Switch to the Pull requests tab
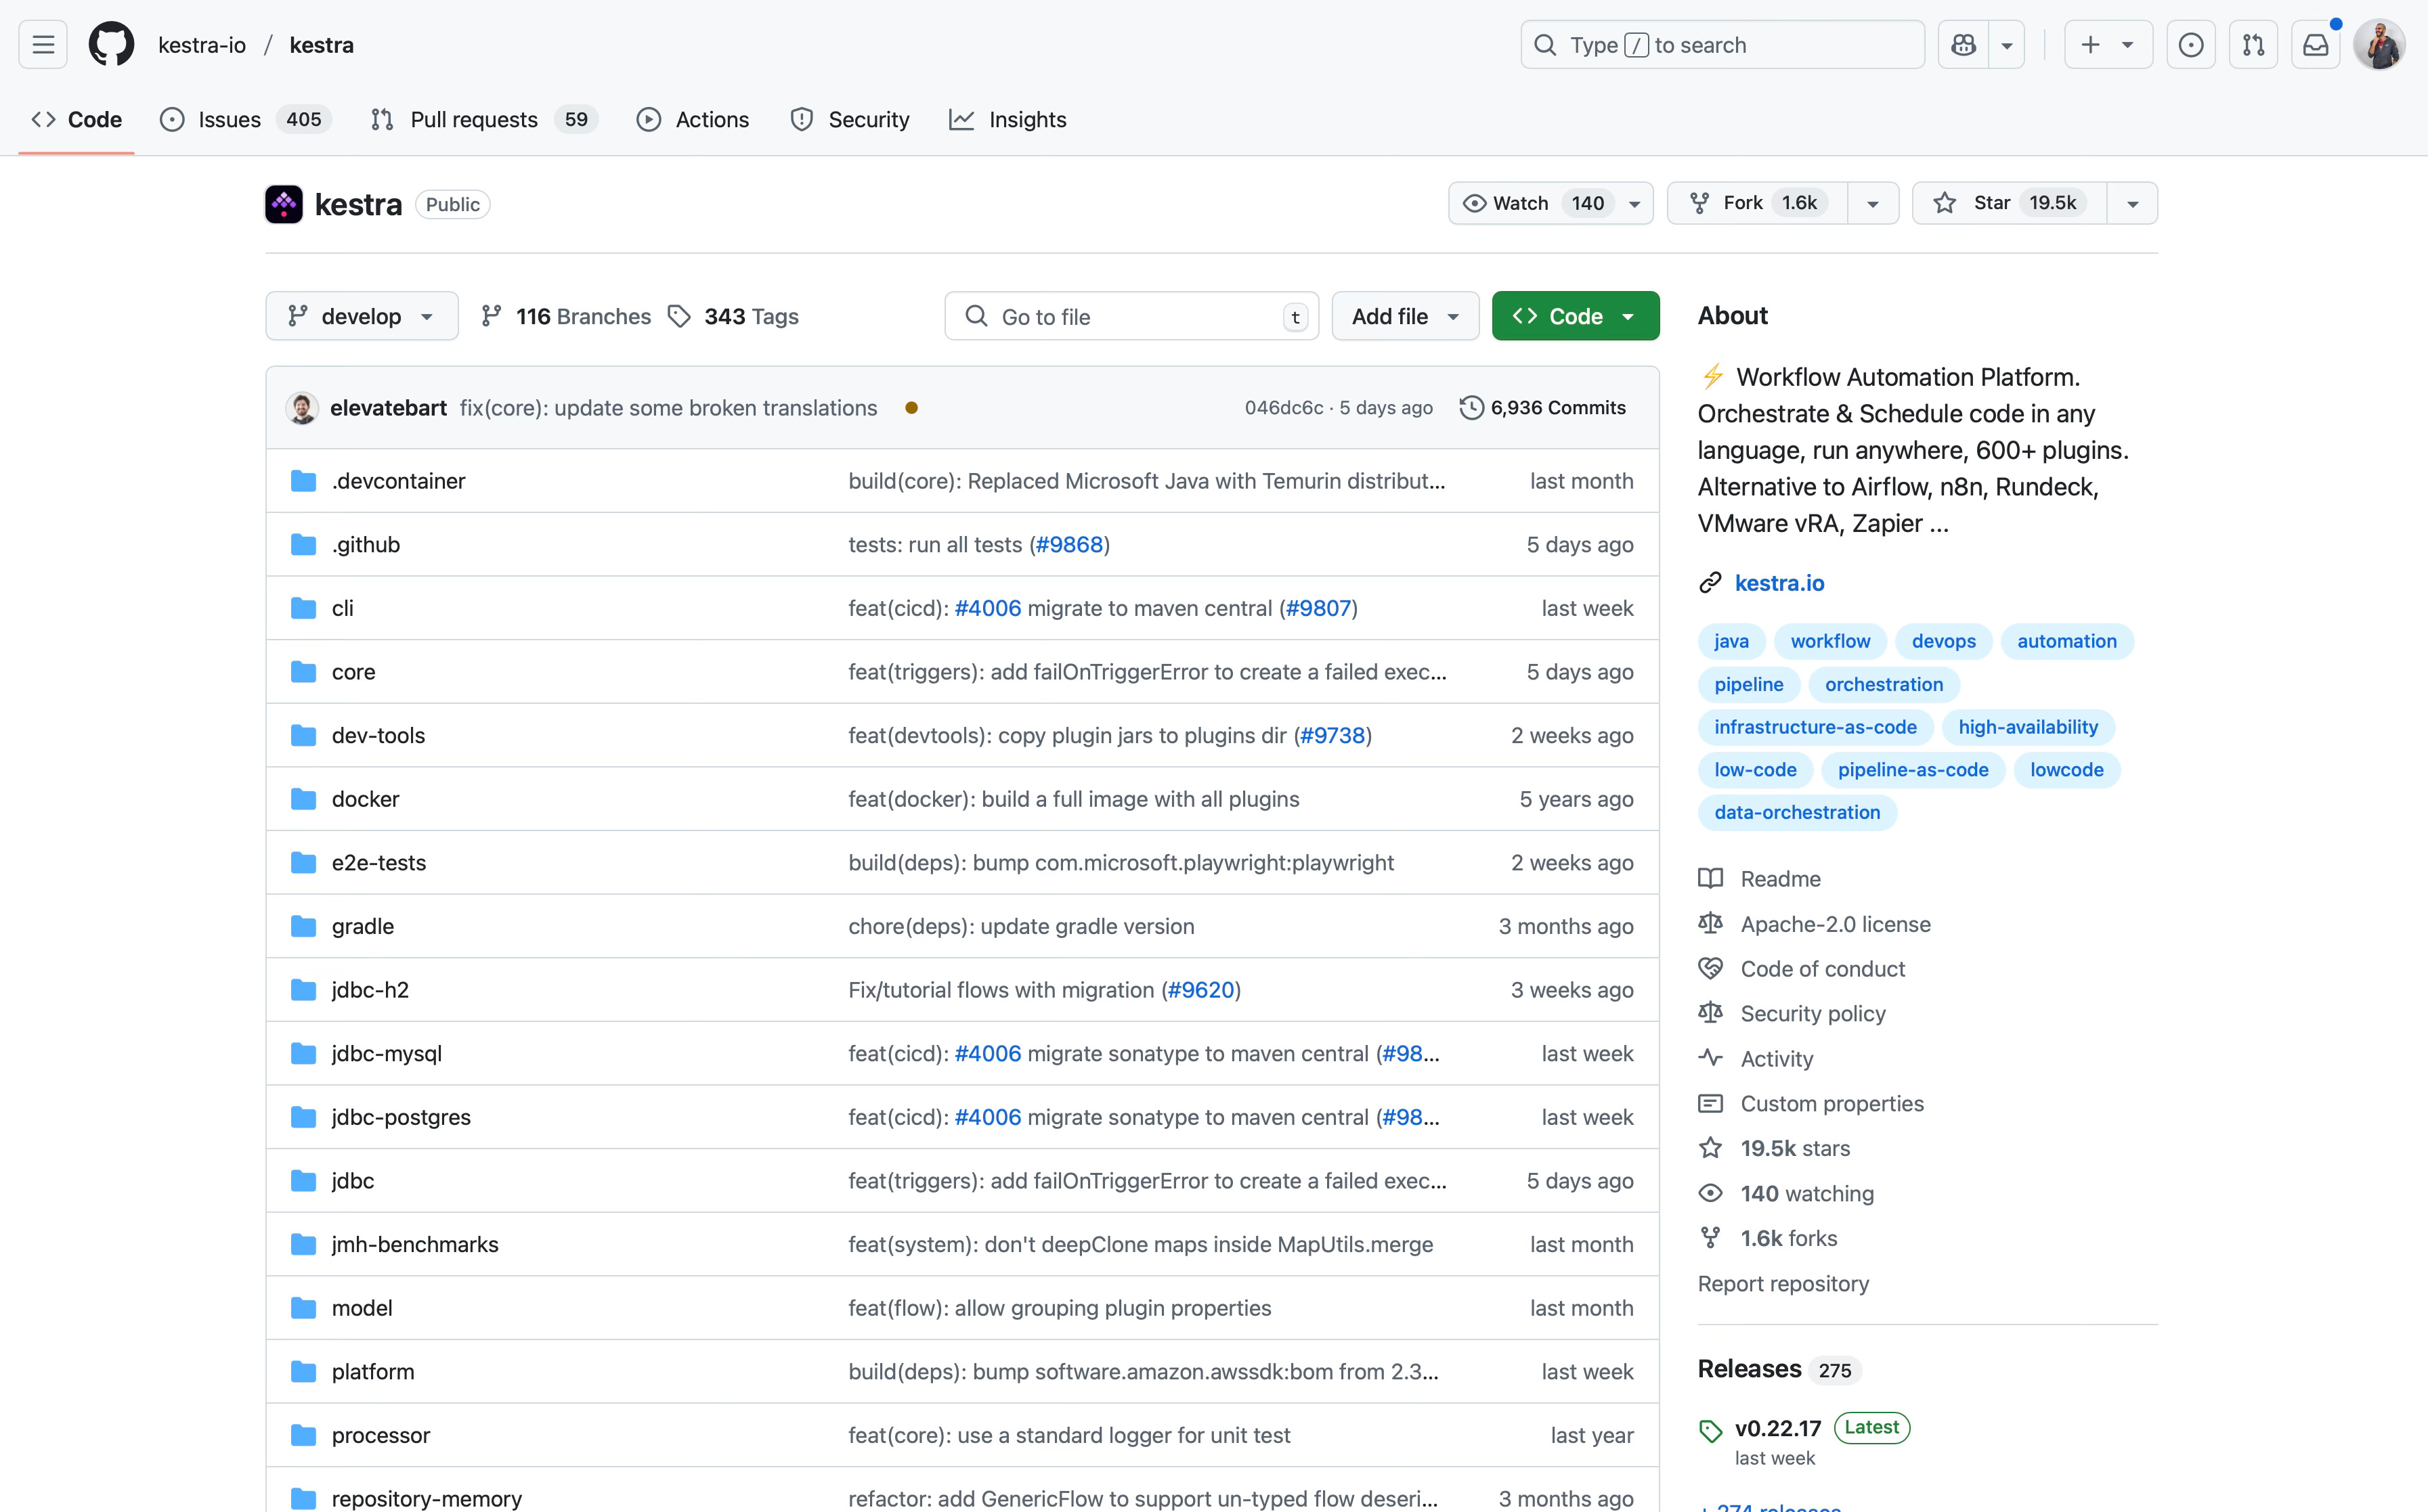2428x1512 pixels. [x=473, y=120]
